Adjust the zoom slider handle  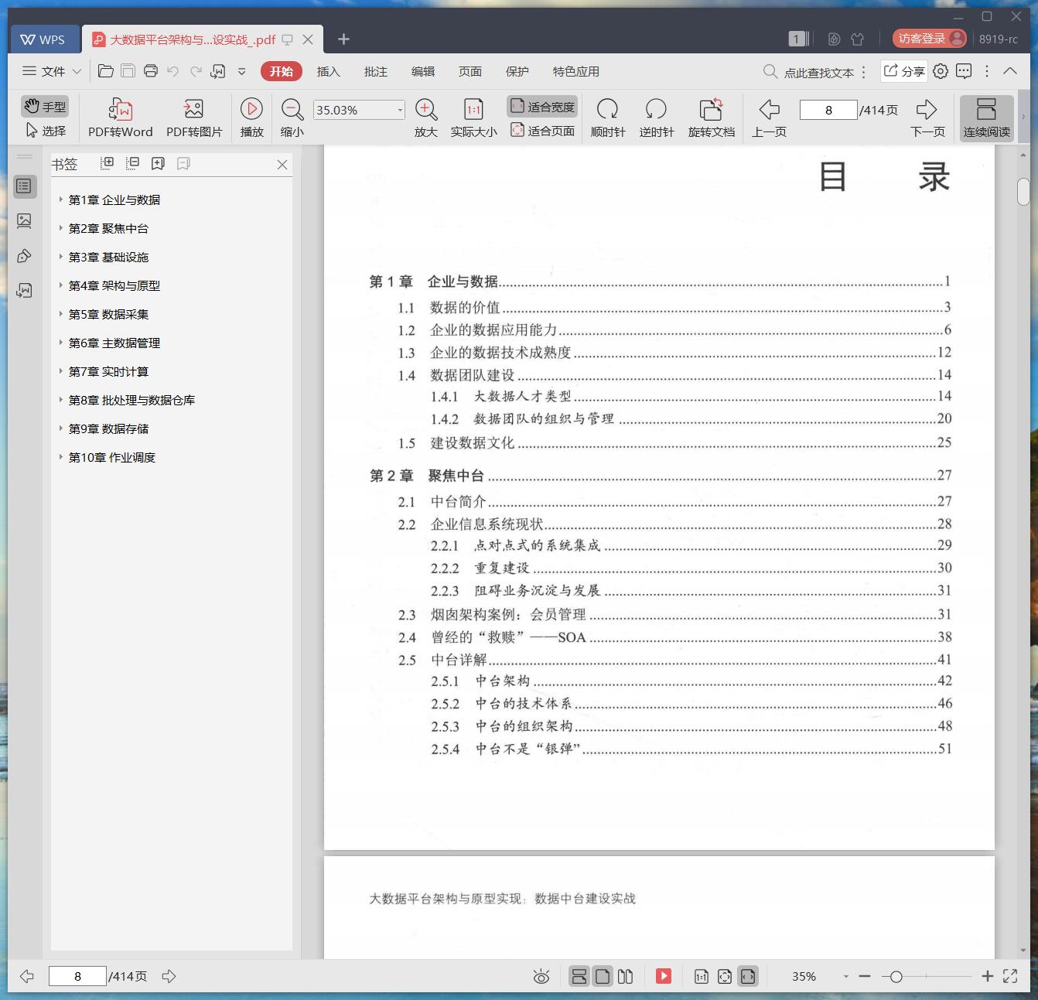tap(896, 977)
